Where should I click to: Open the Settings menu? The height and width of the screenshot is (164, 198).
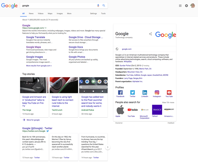[x=93, y=14]
